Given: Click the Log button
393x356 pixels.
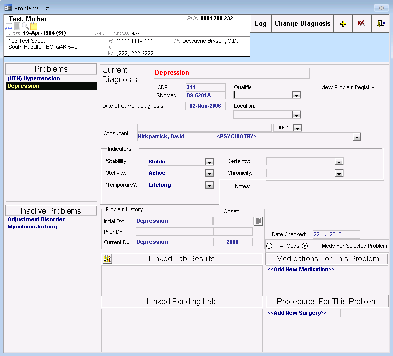Looking at the screenshot, I should pos(261,24).
